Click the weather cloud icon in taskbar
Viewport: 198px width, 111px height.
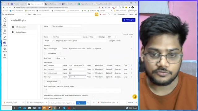(127, 108)
